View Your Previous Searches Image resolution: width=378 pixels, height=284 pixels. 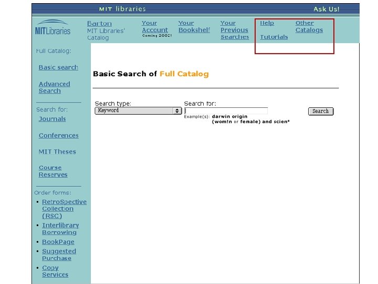235,30
